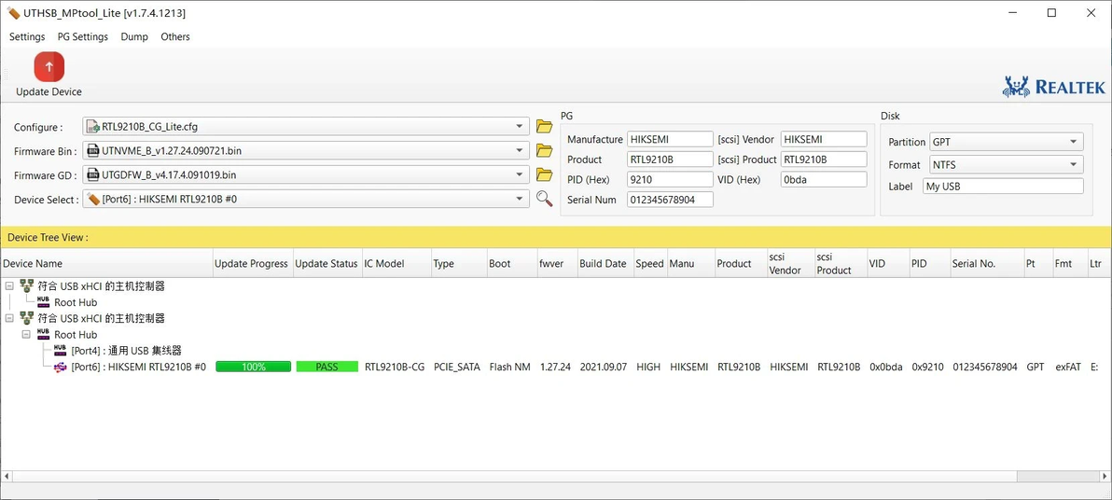Click the USB device icon for Port6 row
The width and height of the screenshot is (1112, 500).
[x=61, y=367]
